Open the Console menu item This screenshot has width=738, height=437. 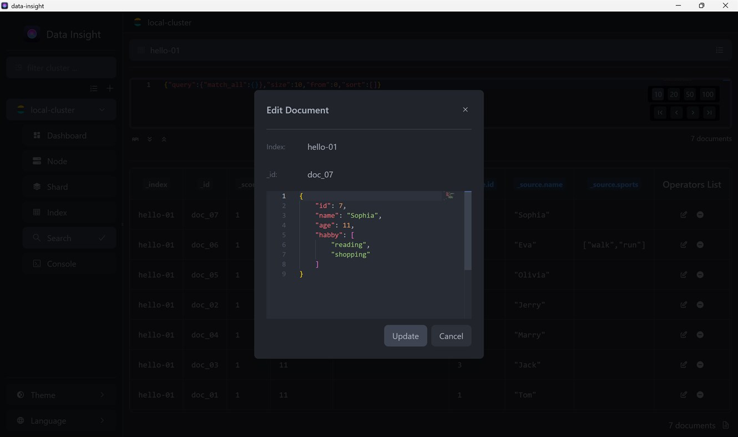pos(69,263)
